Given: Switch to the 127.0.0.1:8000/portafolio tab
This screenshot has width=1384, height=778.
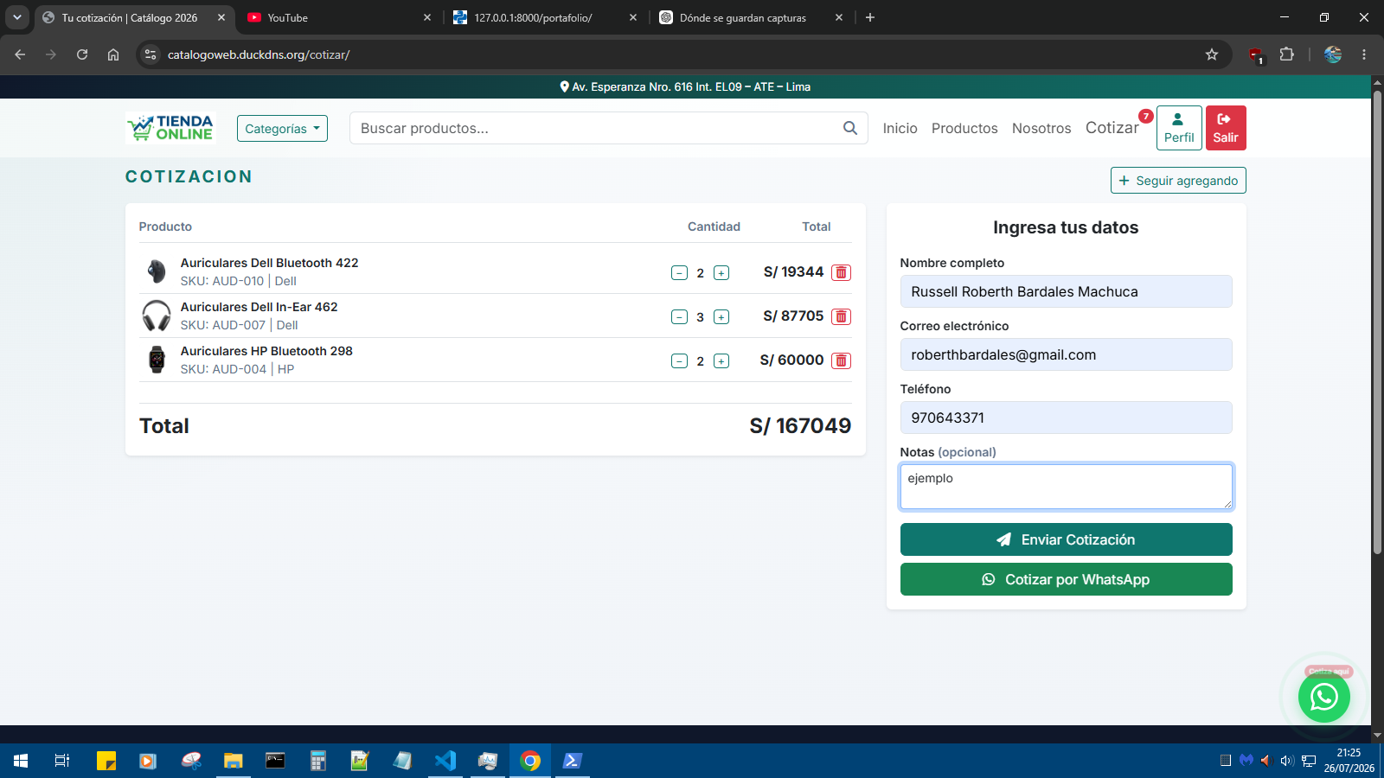Looking at the screenshot, I should (545, 17).
